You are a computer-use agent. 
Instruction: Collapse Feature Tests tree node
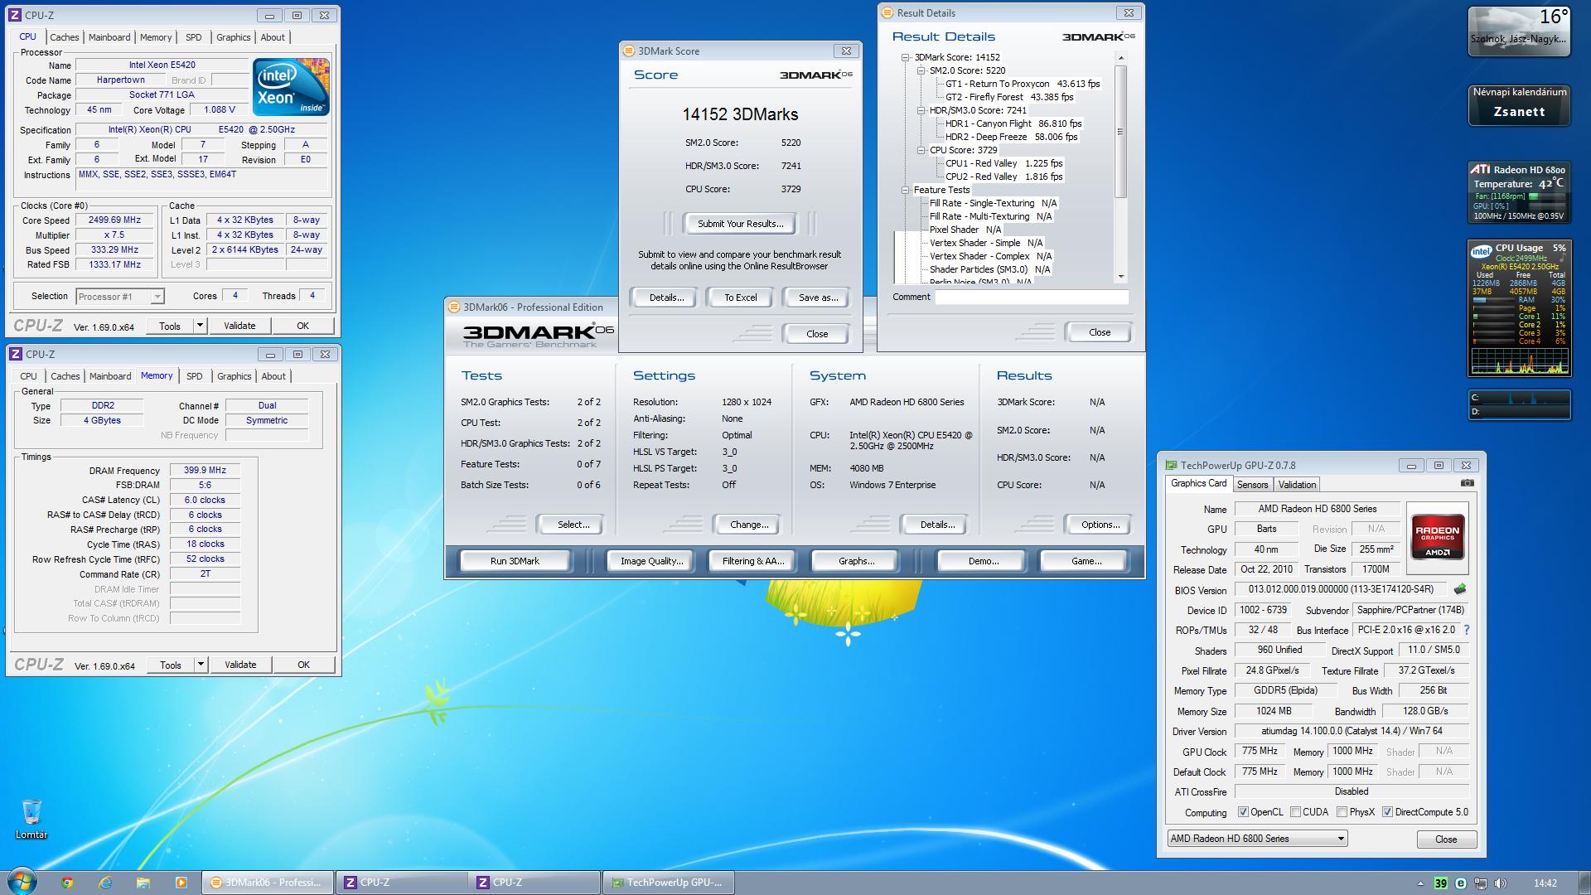click(906, 190)
